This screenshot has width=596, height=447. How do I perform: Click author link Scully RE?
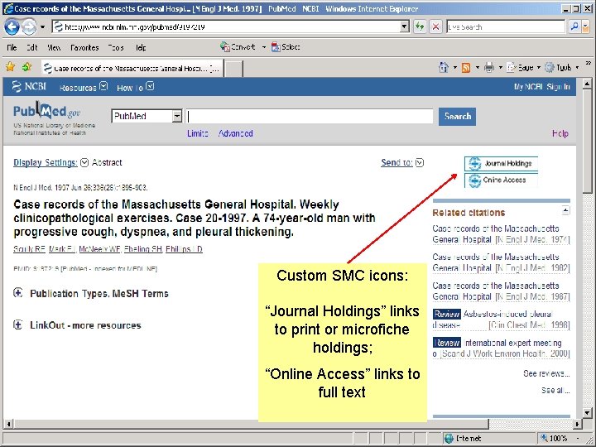pos(29,249)
